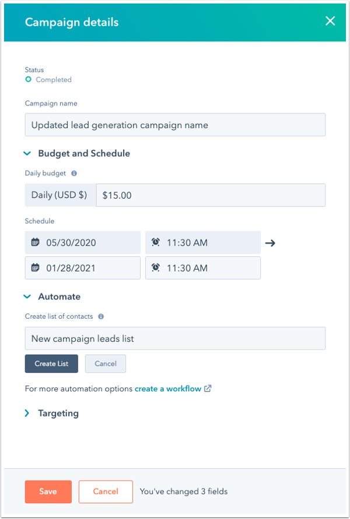Open the create a workflow link
The height and width of the screenshot is (519, 350).
(x=168, y=389)
